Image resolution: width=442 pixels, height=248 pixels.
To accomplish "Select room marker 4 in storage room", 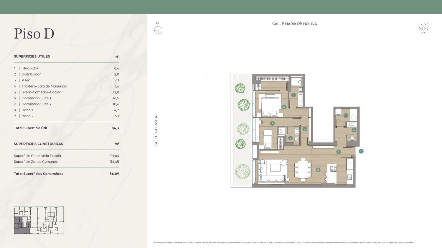I will pyautogui.click(x=346, y=115).
